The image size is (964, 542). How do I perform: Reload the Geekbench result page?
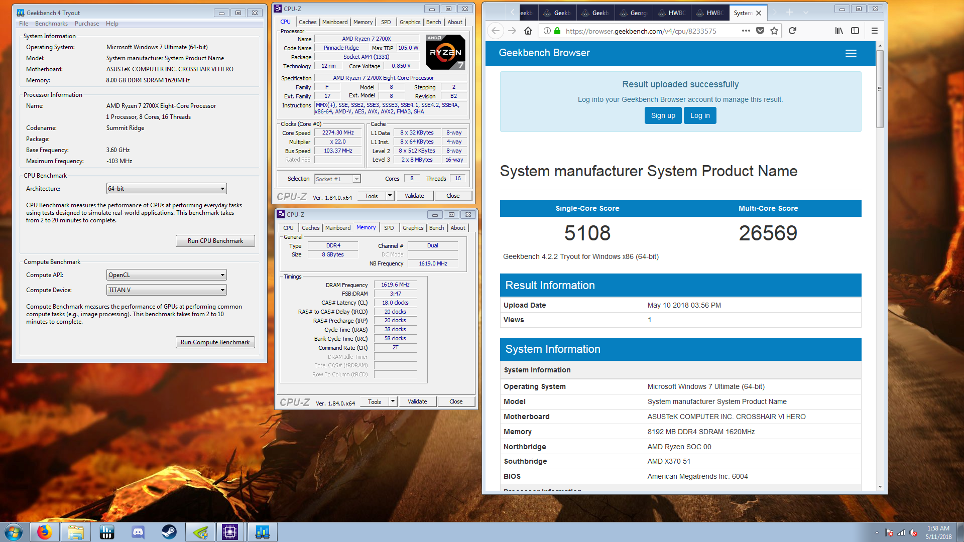(792, 31)
